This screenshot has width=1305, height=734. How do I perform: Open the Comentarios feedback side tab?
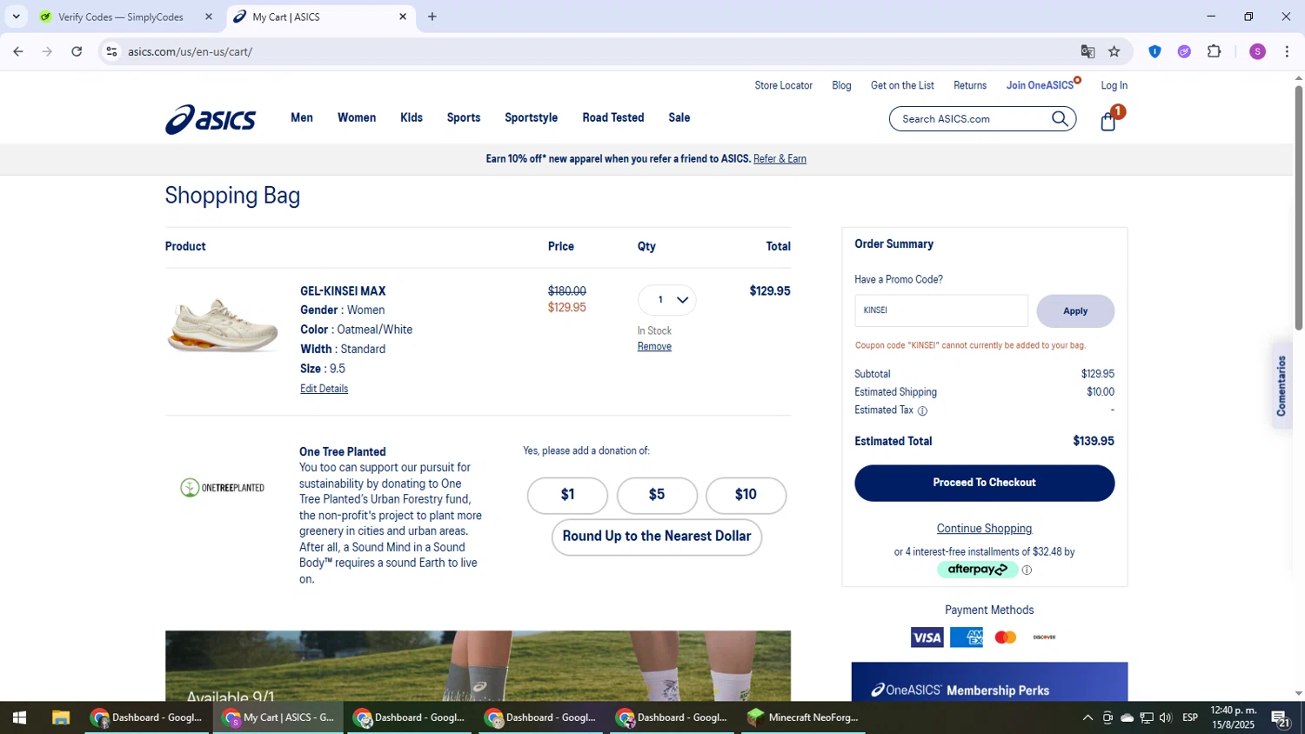point(1281,385)
